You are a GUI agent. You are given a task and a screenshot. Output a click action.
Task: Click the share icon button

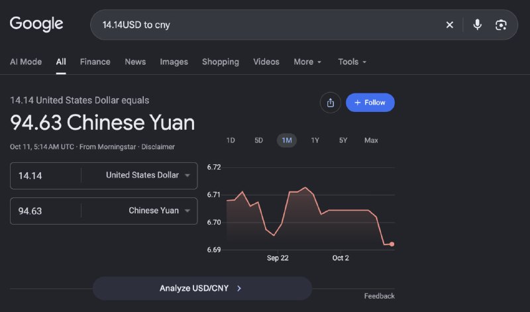click(x=330, y=103)
